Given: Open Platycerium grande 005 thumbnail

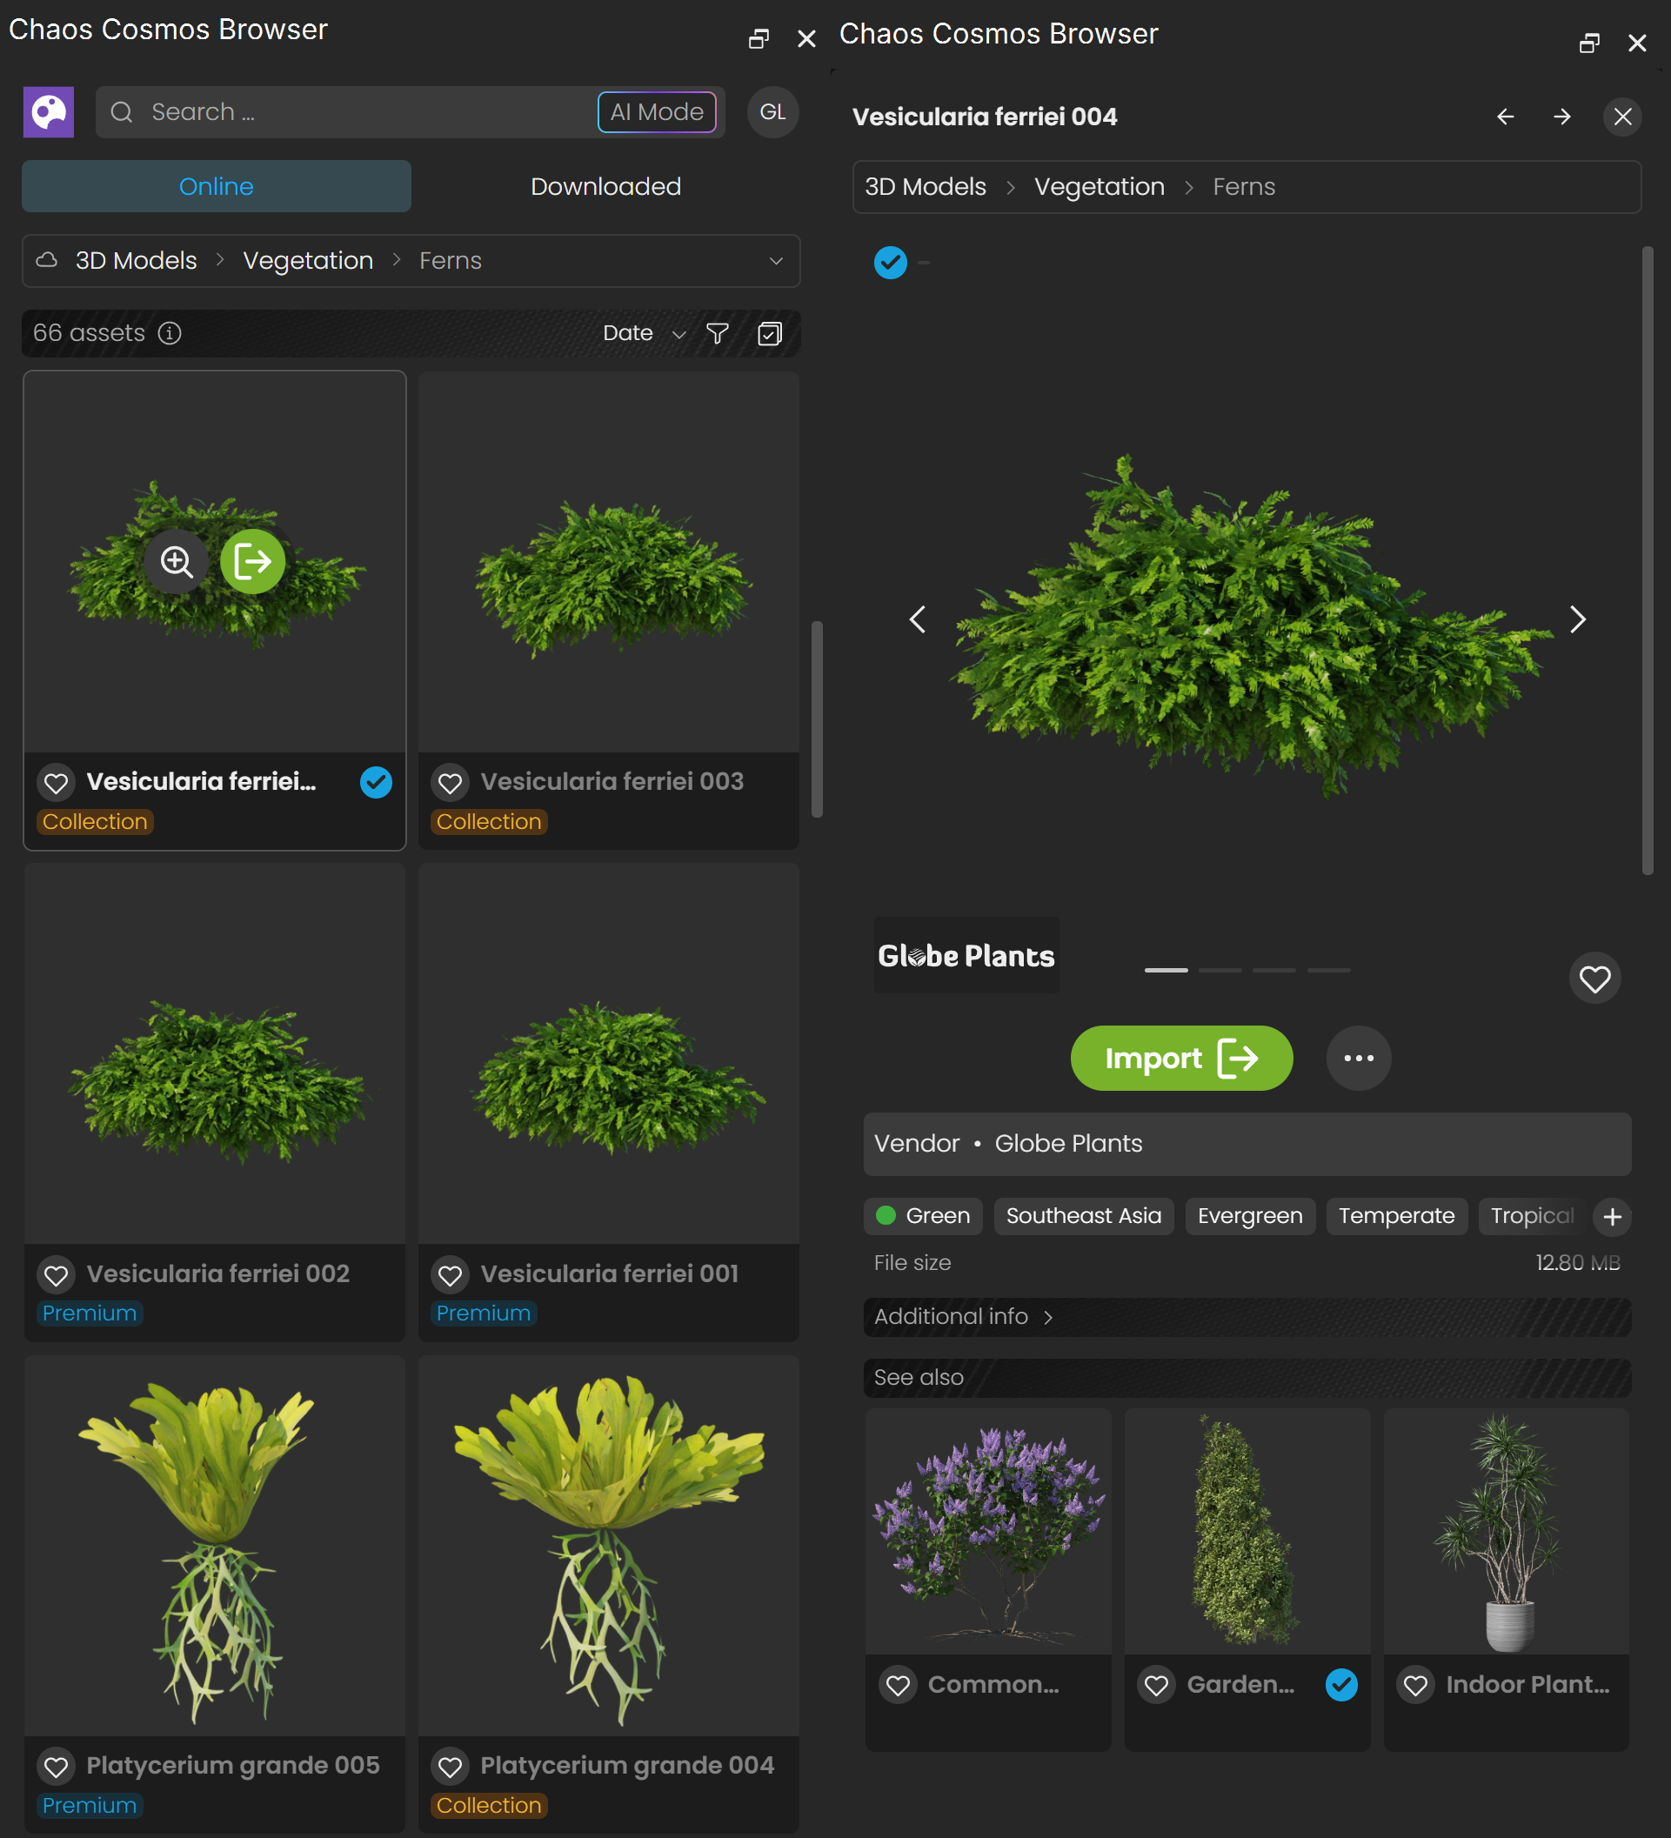Looking at the screenshot, I should 214,1547.
